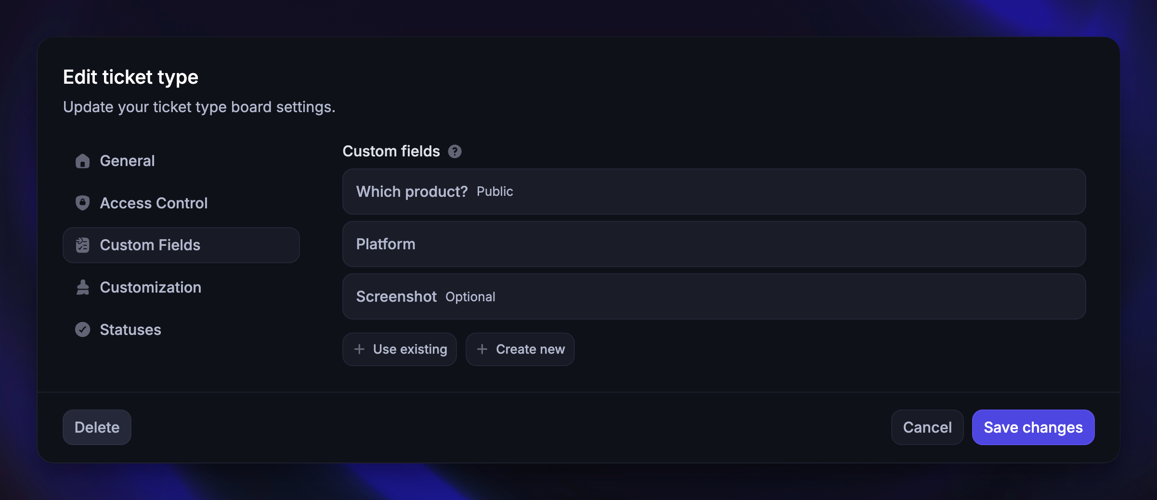Select the lock icon next to Access Control
Viewport: 1157px width, 500px height.
click(82, 203)
